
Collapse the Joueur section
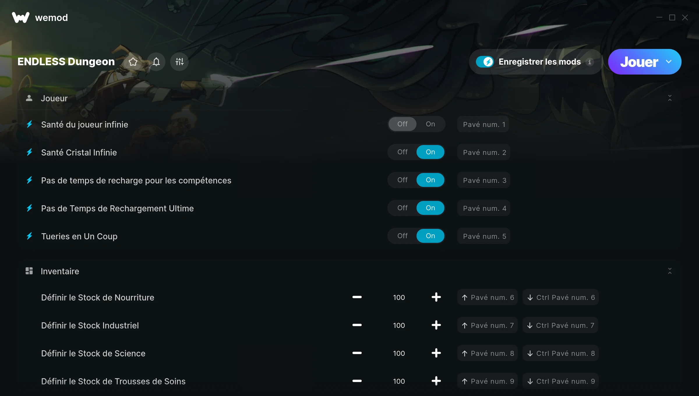pyautogui.click(x=670, y=98)
